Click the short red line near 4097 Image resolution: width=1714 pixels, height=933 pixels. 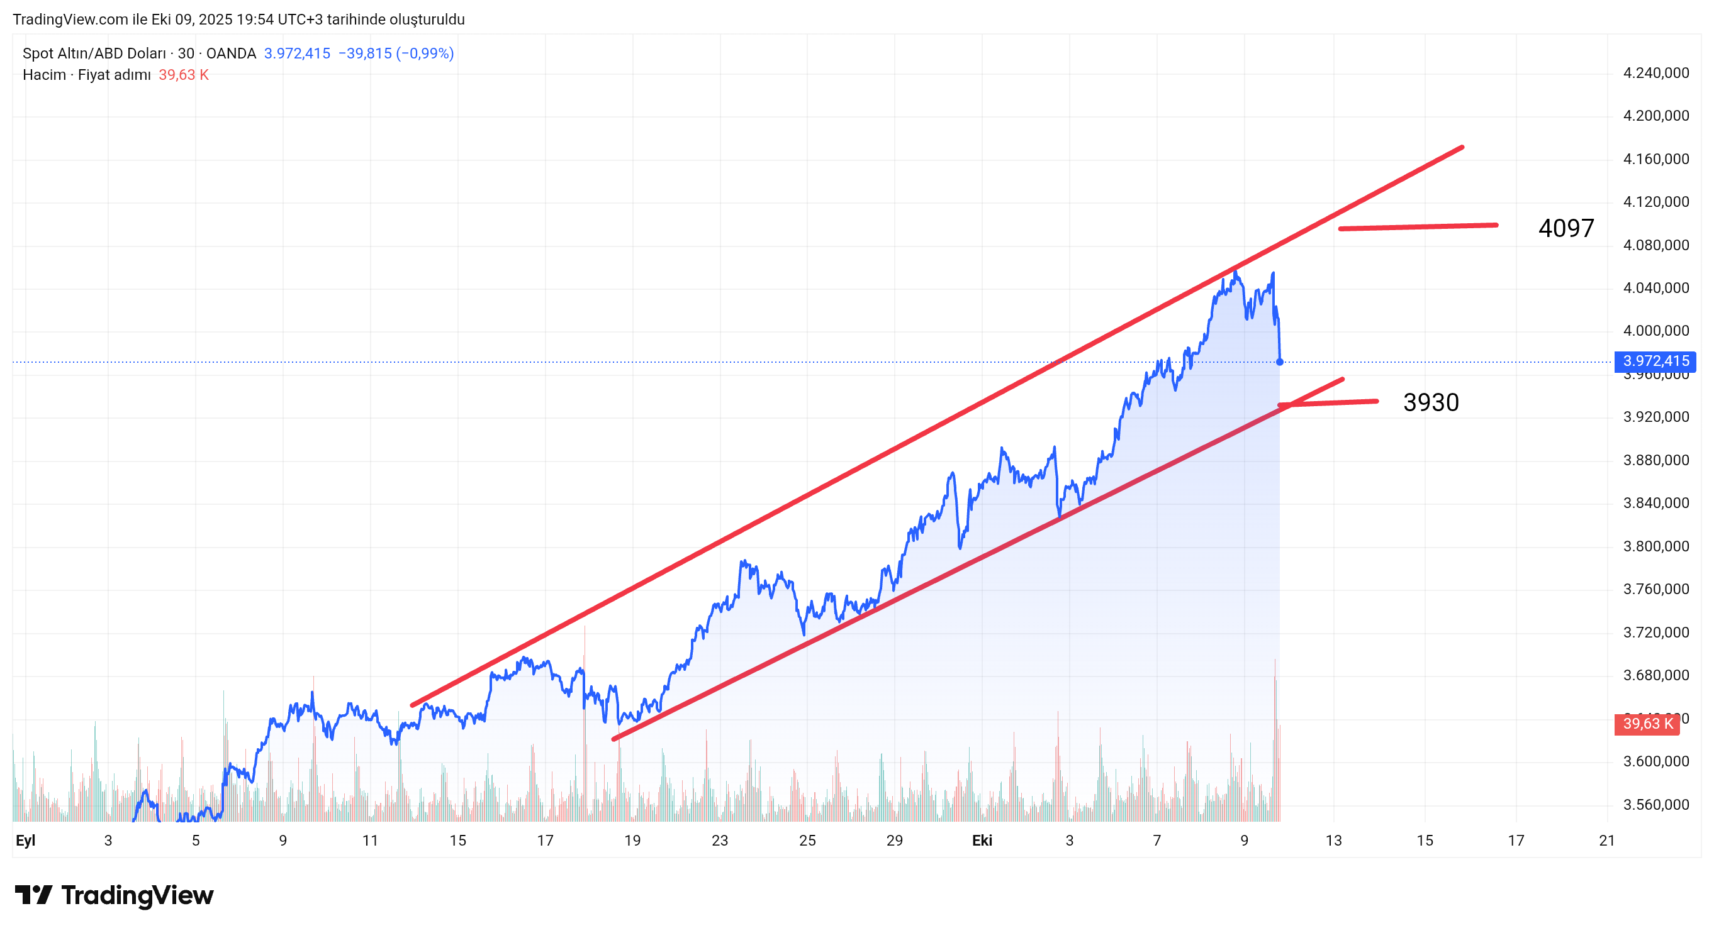pyautogui.click(x=1417, y=227)
